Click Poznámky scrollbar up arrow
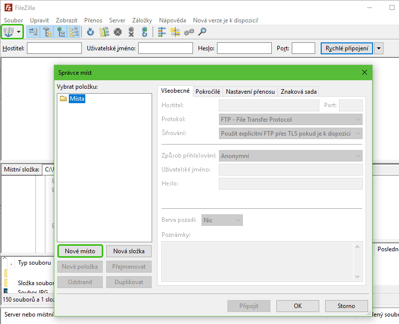The width and height of the screenshot is (399, 324). click(357, 247)
